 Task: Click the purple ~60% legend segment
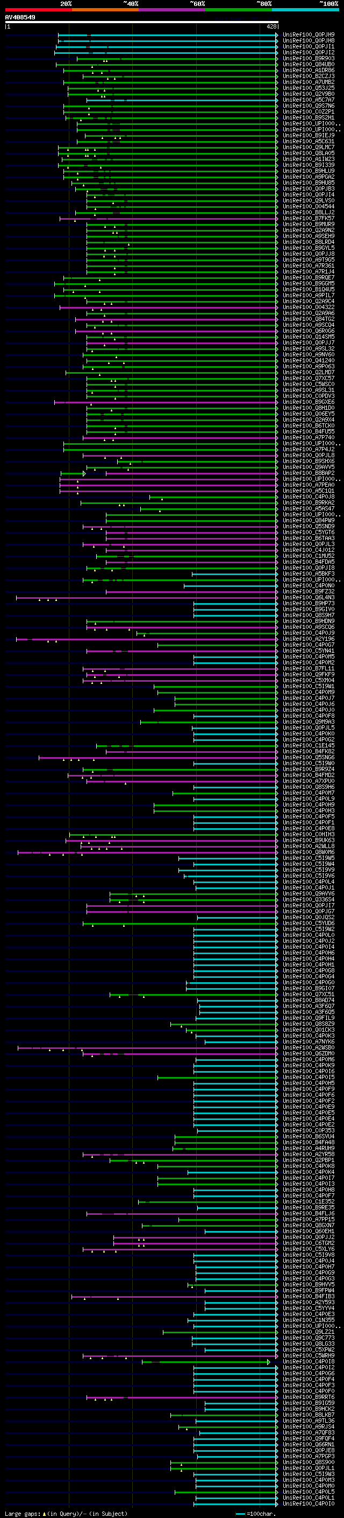pyautogui.click(x=171, y=10)
